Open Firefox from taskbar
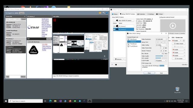Viewport: 193px width, 108px height. pyautogui.click(x=70, y=101)
